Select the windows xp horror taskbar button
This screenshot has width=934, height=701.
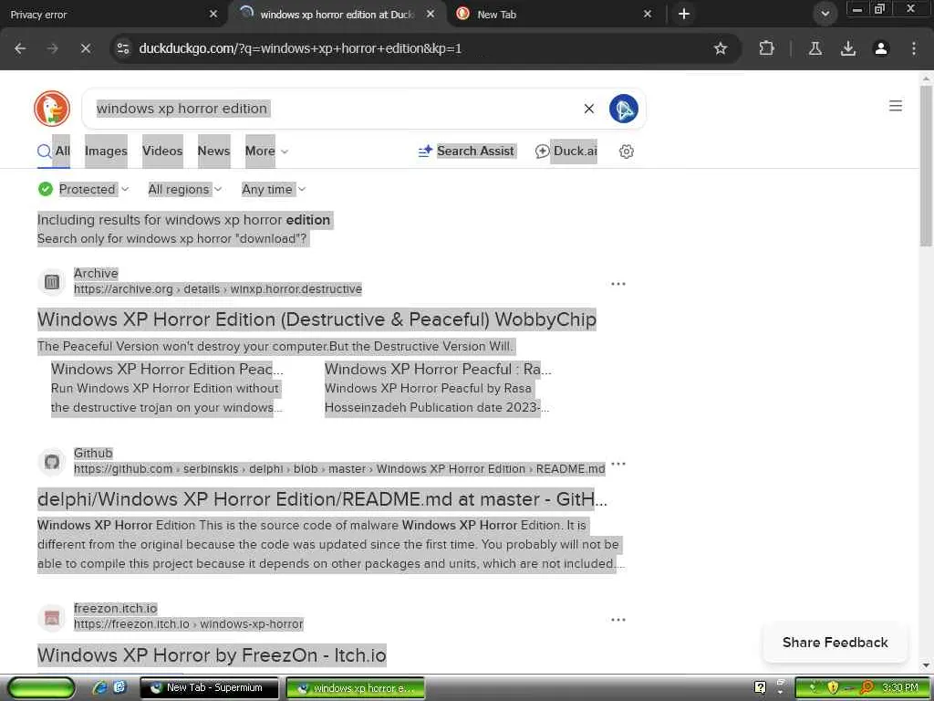(356, 687)
